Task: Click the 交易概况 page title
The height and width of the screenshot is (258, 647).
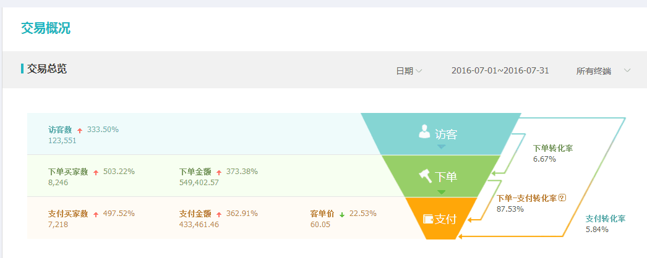Action: click(x=46, y=28)
